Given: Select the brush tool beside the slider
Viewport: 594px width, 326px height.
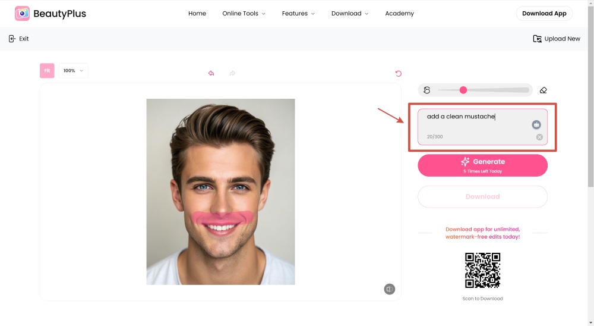Looking at the screenshot, I should click(427, 90).
